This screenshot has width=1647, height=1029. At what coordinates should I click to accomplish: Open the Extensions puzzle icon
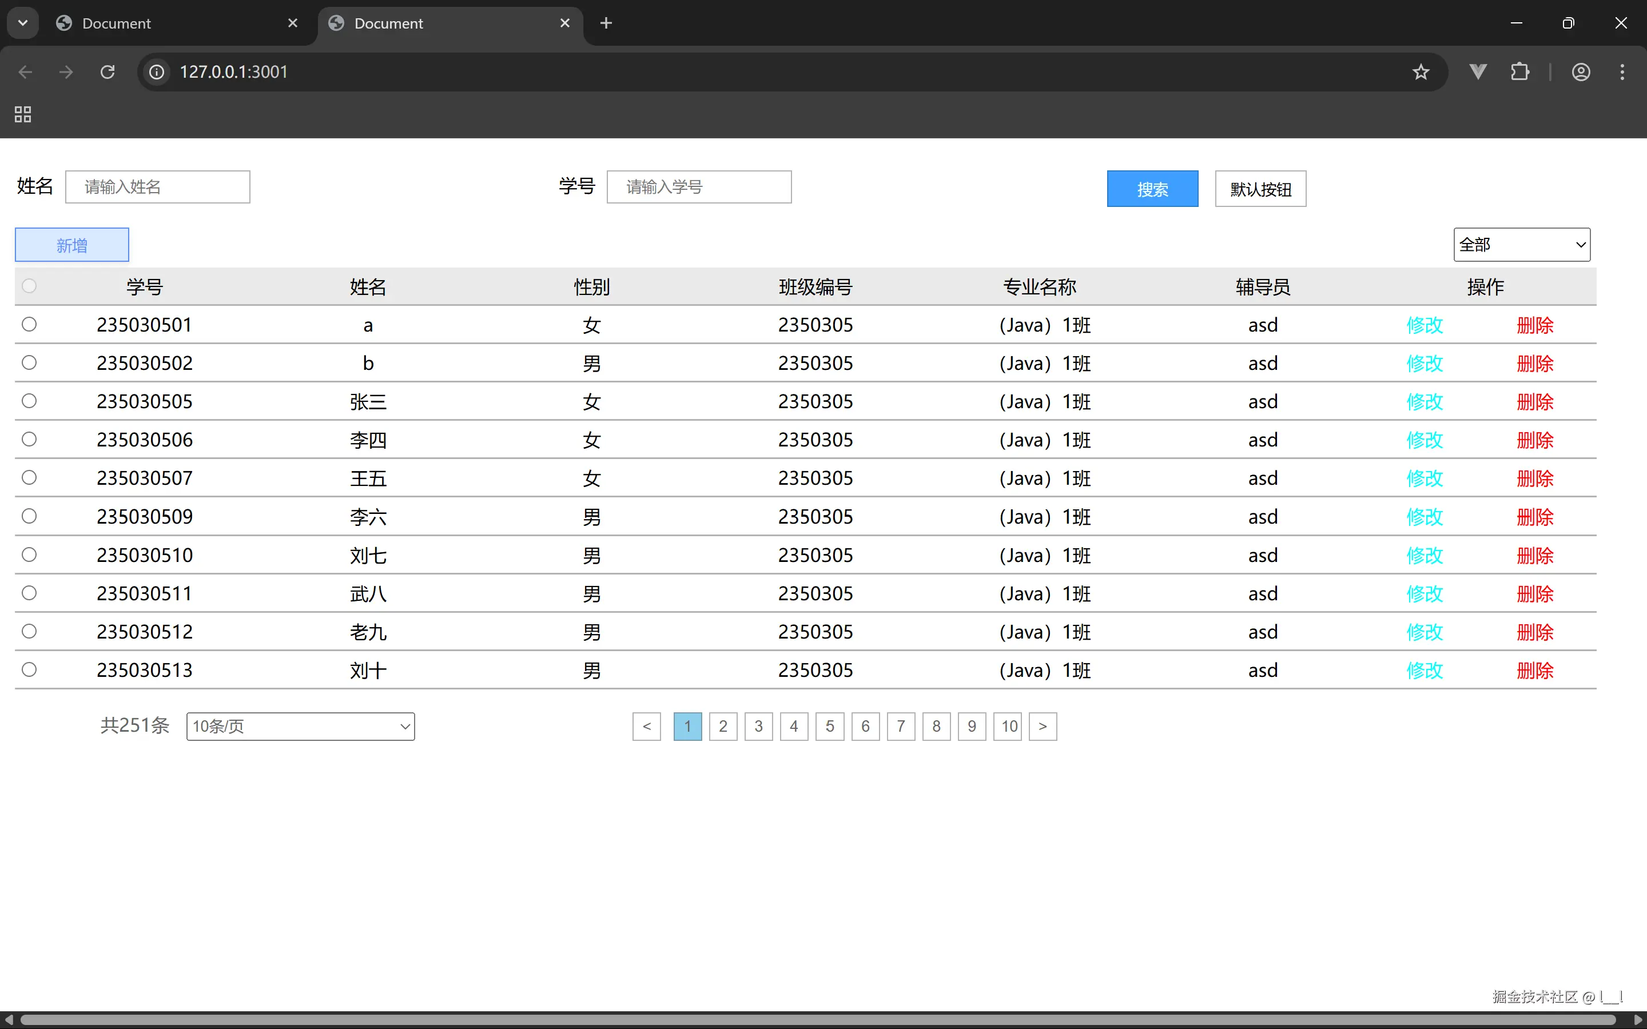[x=1519, y=72]
